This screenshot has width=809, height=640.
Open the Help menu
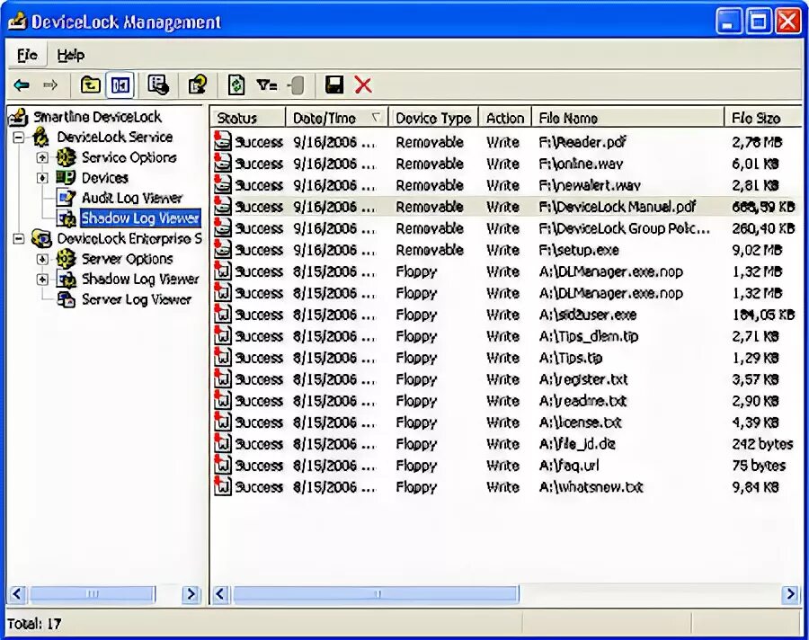click(71, 55)
